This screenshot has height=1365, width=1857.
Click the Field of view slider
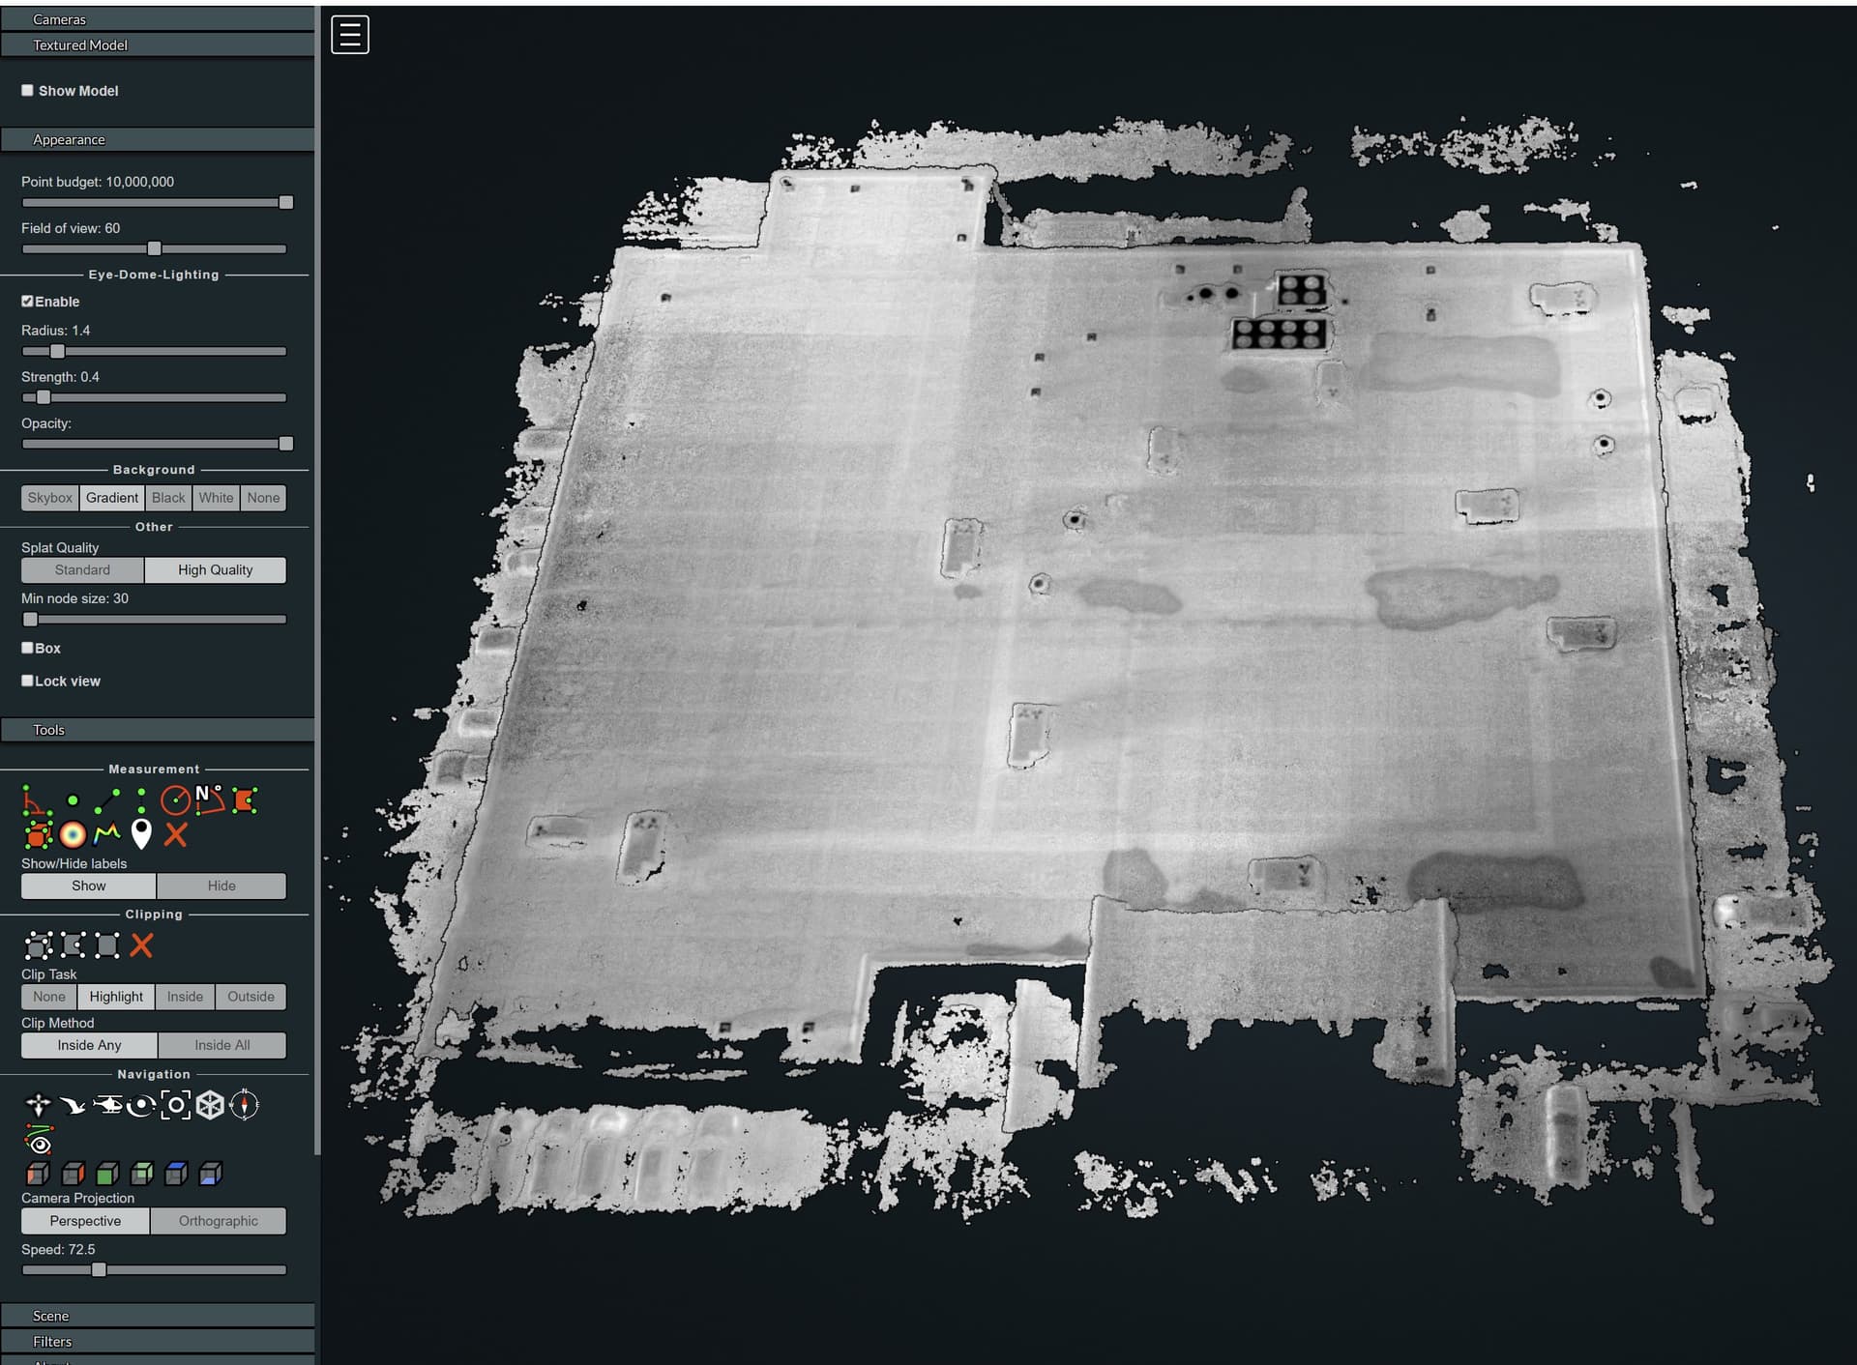coord(154,249)
